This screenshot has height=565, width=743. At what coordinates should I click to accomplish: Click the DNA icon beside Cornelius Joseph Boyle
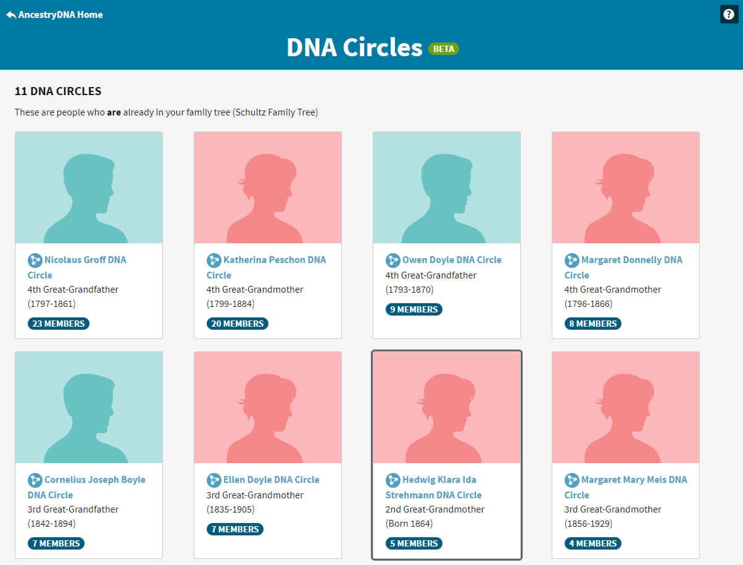[x=34, y=480]
